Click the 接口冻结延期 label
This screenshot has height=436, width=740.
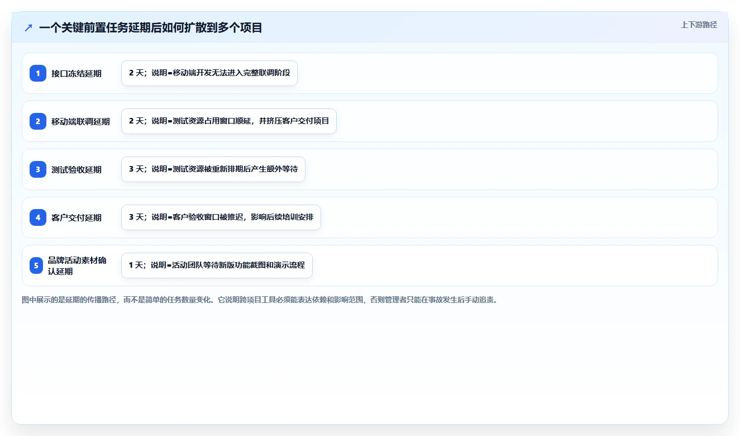77,73
